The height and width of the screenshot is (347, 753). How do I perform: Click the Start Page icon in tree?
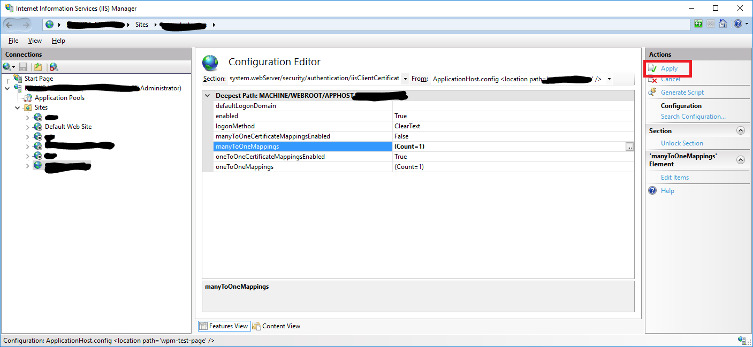coord(18,79)
